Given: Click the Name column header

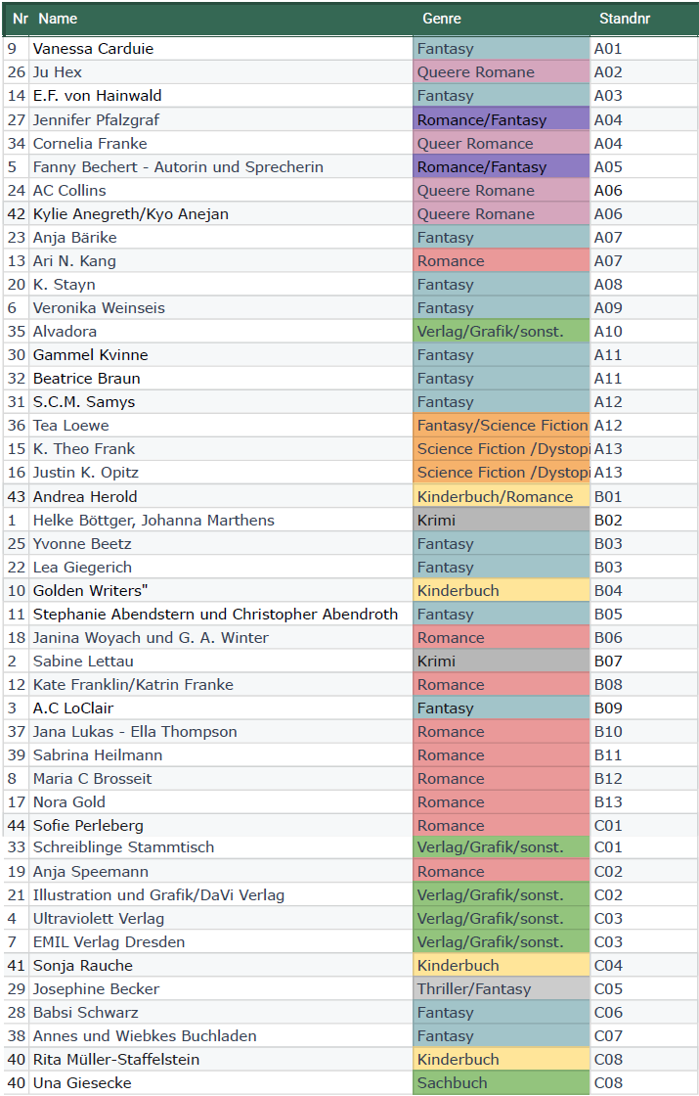Looking at the screenshot, I should 58,19.
